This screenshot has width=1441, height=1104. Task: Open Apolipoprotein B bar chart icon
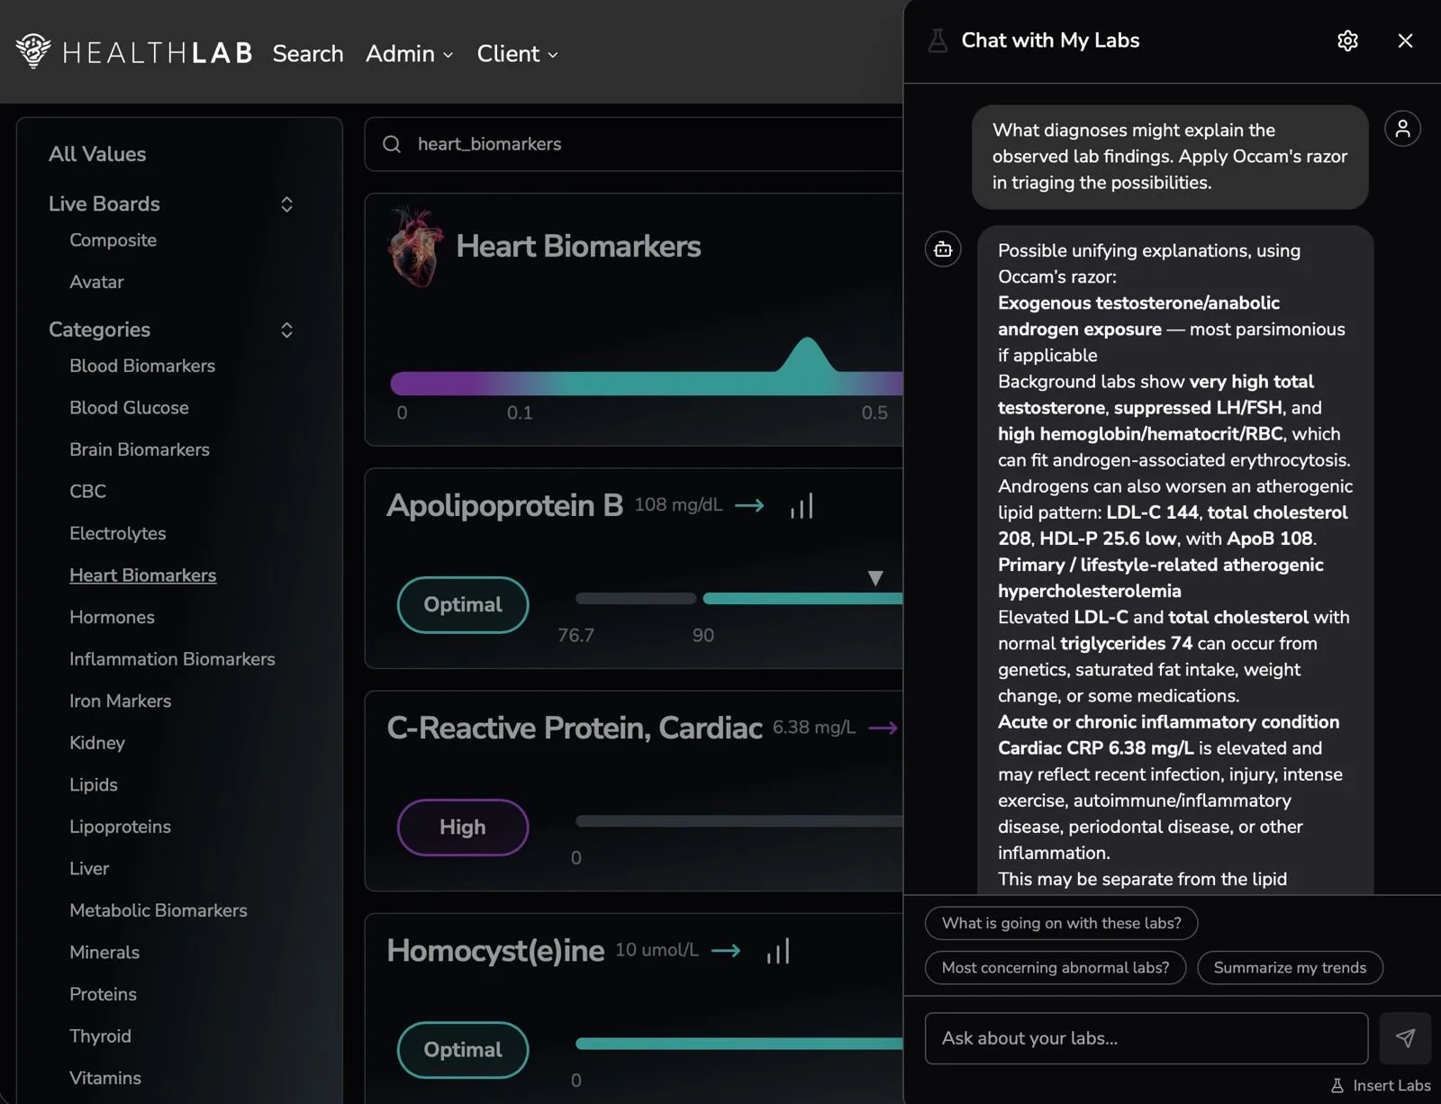click(802, 506)
